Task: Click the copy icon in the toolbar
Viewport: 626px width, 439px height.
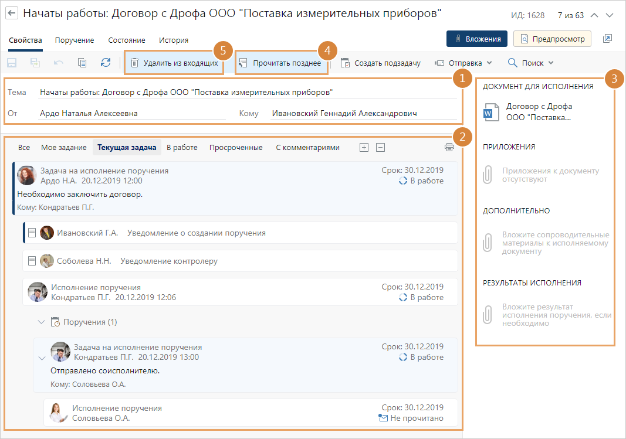Action: (x=82, y=63)
